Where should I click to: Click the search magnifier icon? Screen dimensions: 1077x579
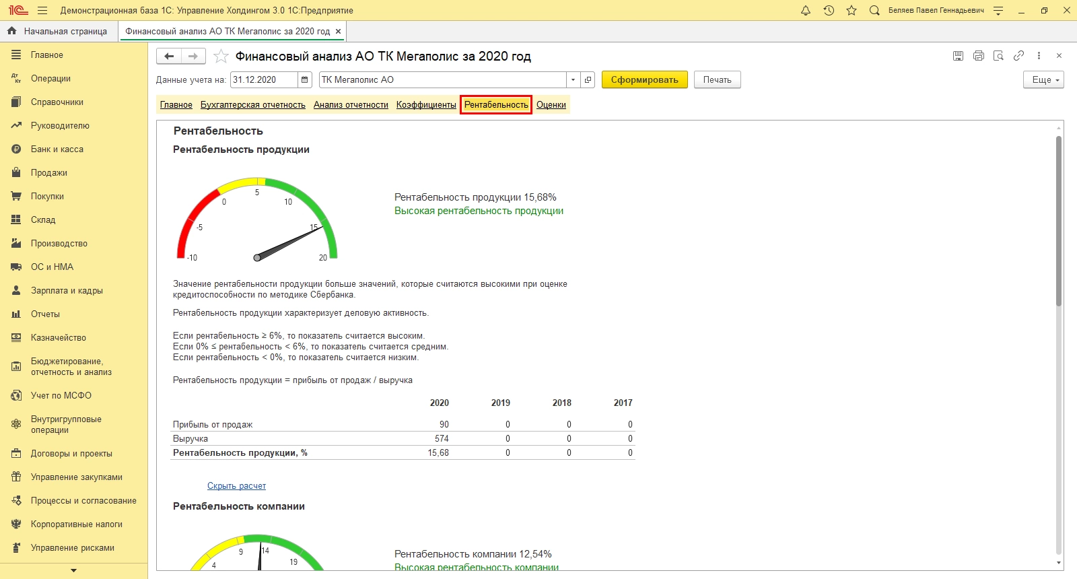[x=874, y=10]
